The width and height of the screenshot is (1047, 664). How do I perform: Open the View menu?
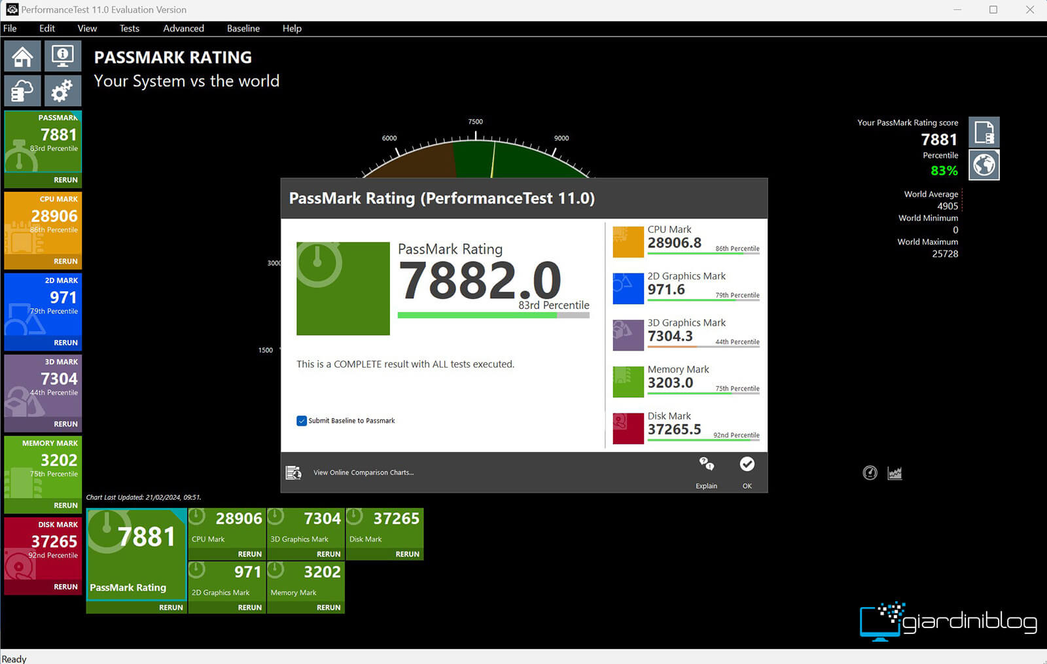87,28
